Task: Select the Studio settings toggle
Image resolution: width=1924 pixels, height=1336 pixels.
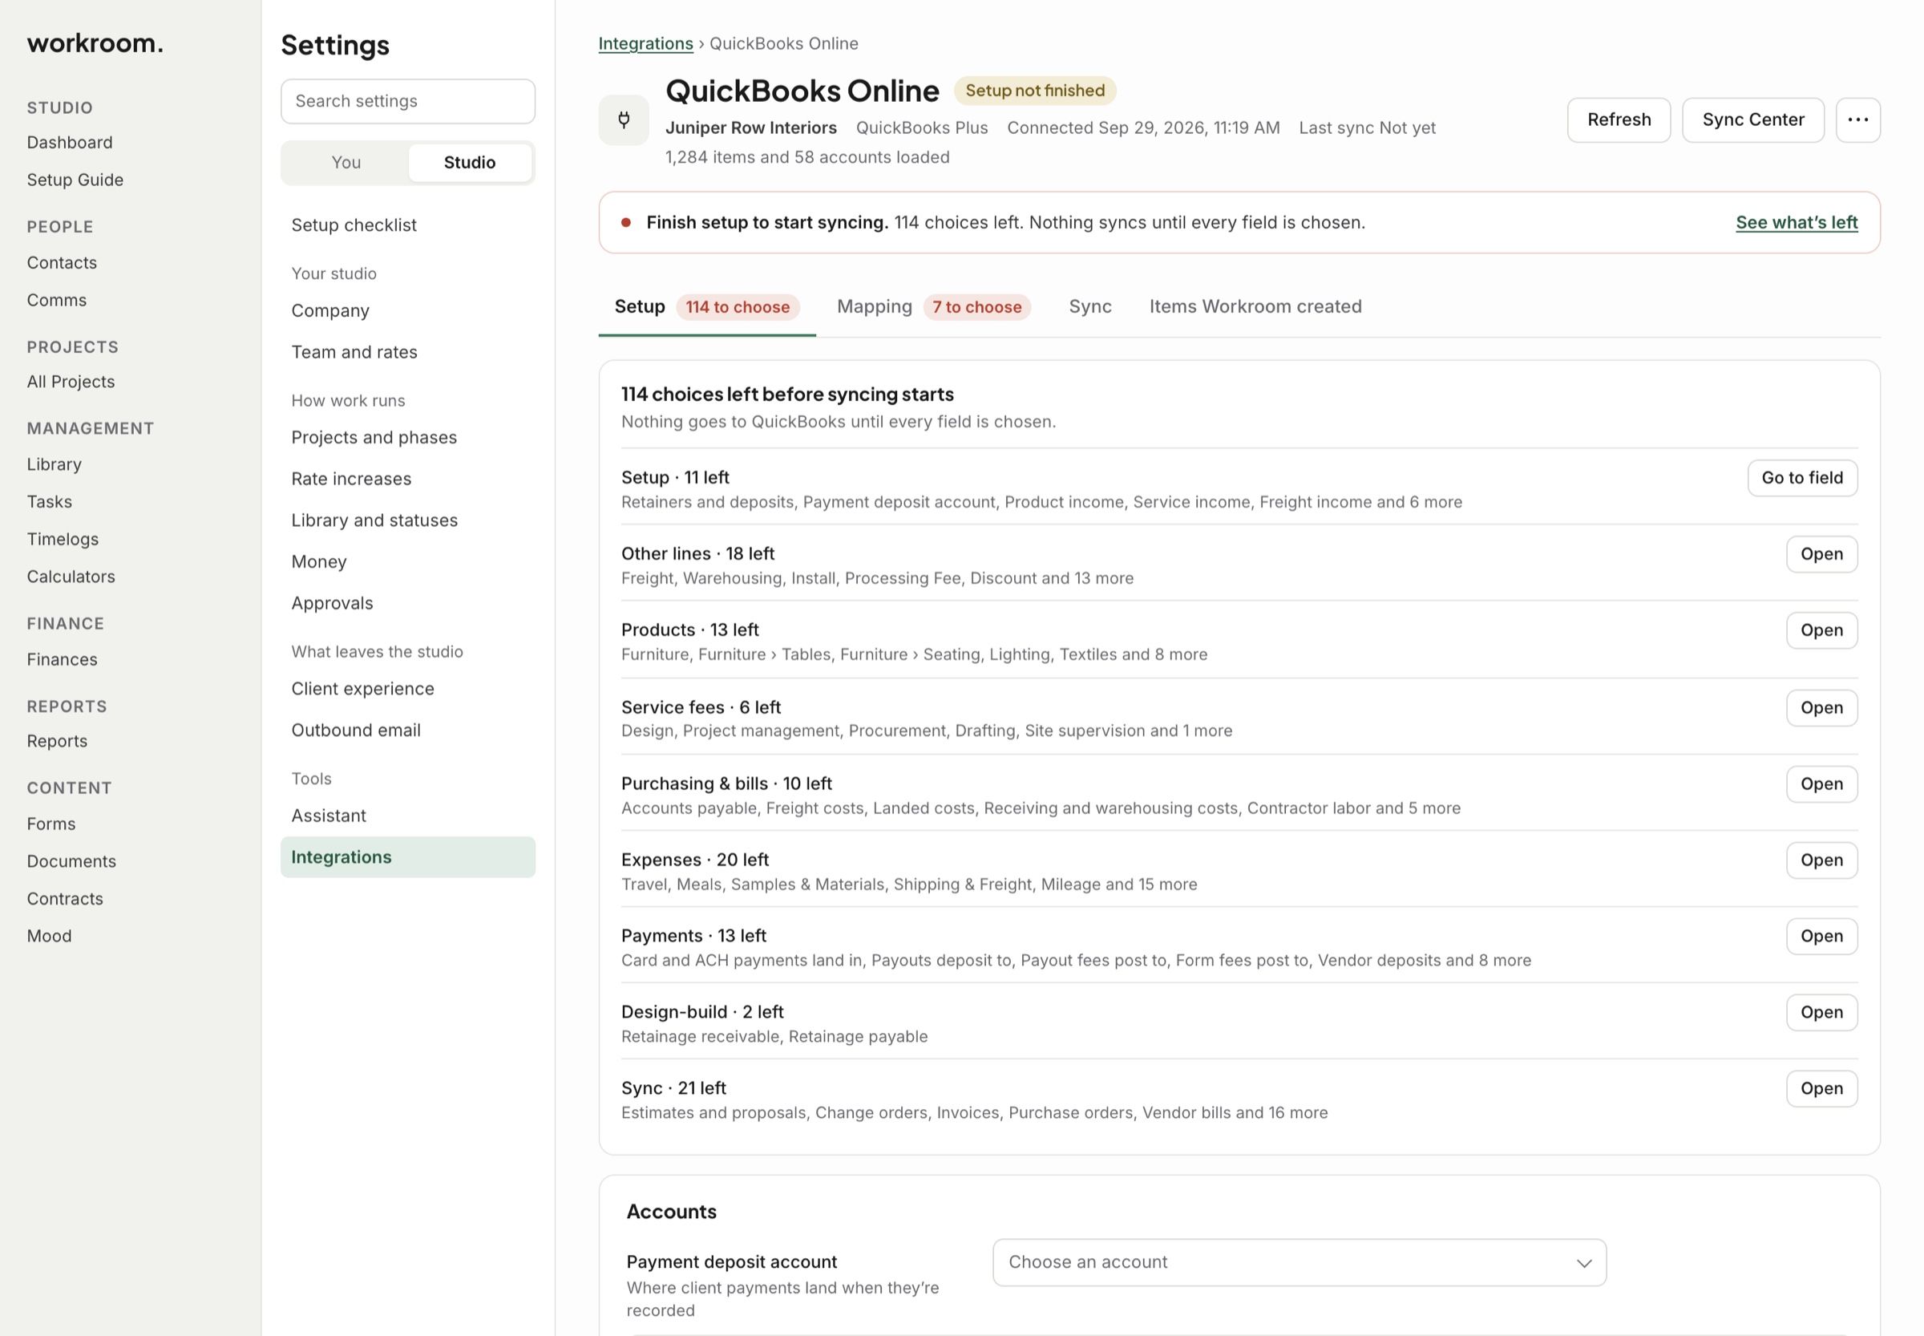Action: 470,163
